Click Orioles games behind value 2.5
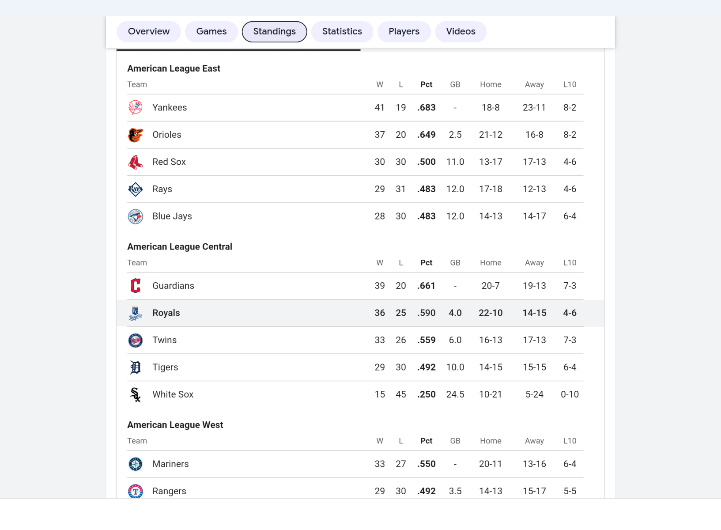 (x=455, y=135)
